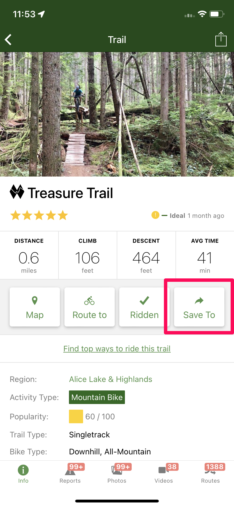
Task: Open the Map for Treasure Trail
Action: point(34,307)
